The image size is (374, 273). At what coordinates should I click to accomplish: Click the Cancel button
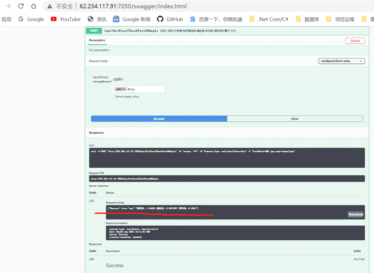(355, 40)
